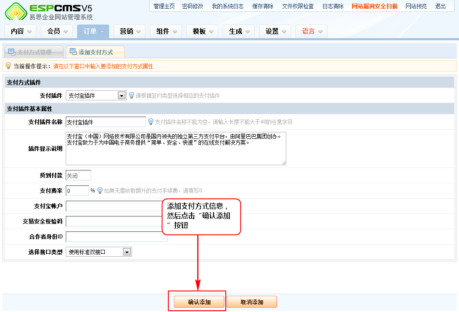Click the 货到付款 field showing 关闭
Viewport: 459px width, 312px height.
pyautogui.click(x=78, y=175)
